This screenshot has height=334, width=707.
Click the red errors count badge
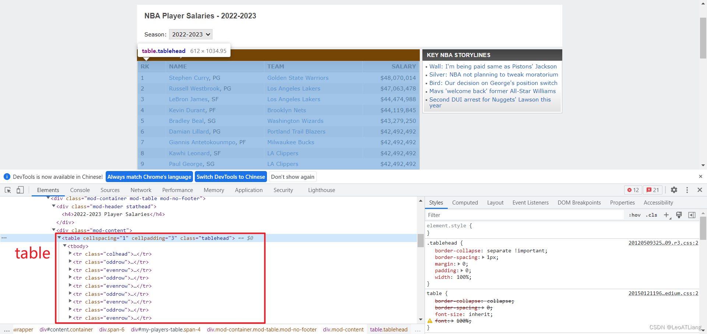pyautogui.click(x=633, y=190)
